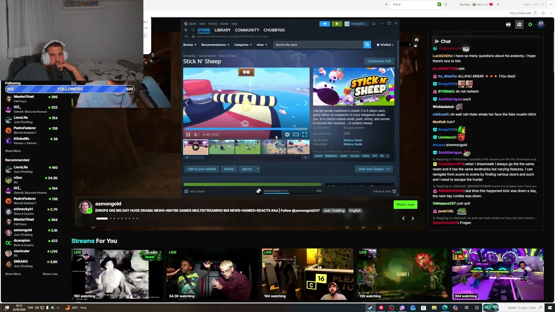The width and height of the screenshot is (555, 312).
Task: Collapse the Kick chat panel
Action: (x=436, y=42)
